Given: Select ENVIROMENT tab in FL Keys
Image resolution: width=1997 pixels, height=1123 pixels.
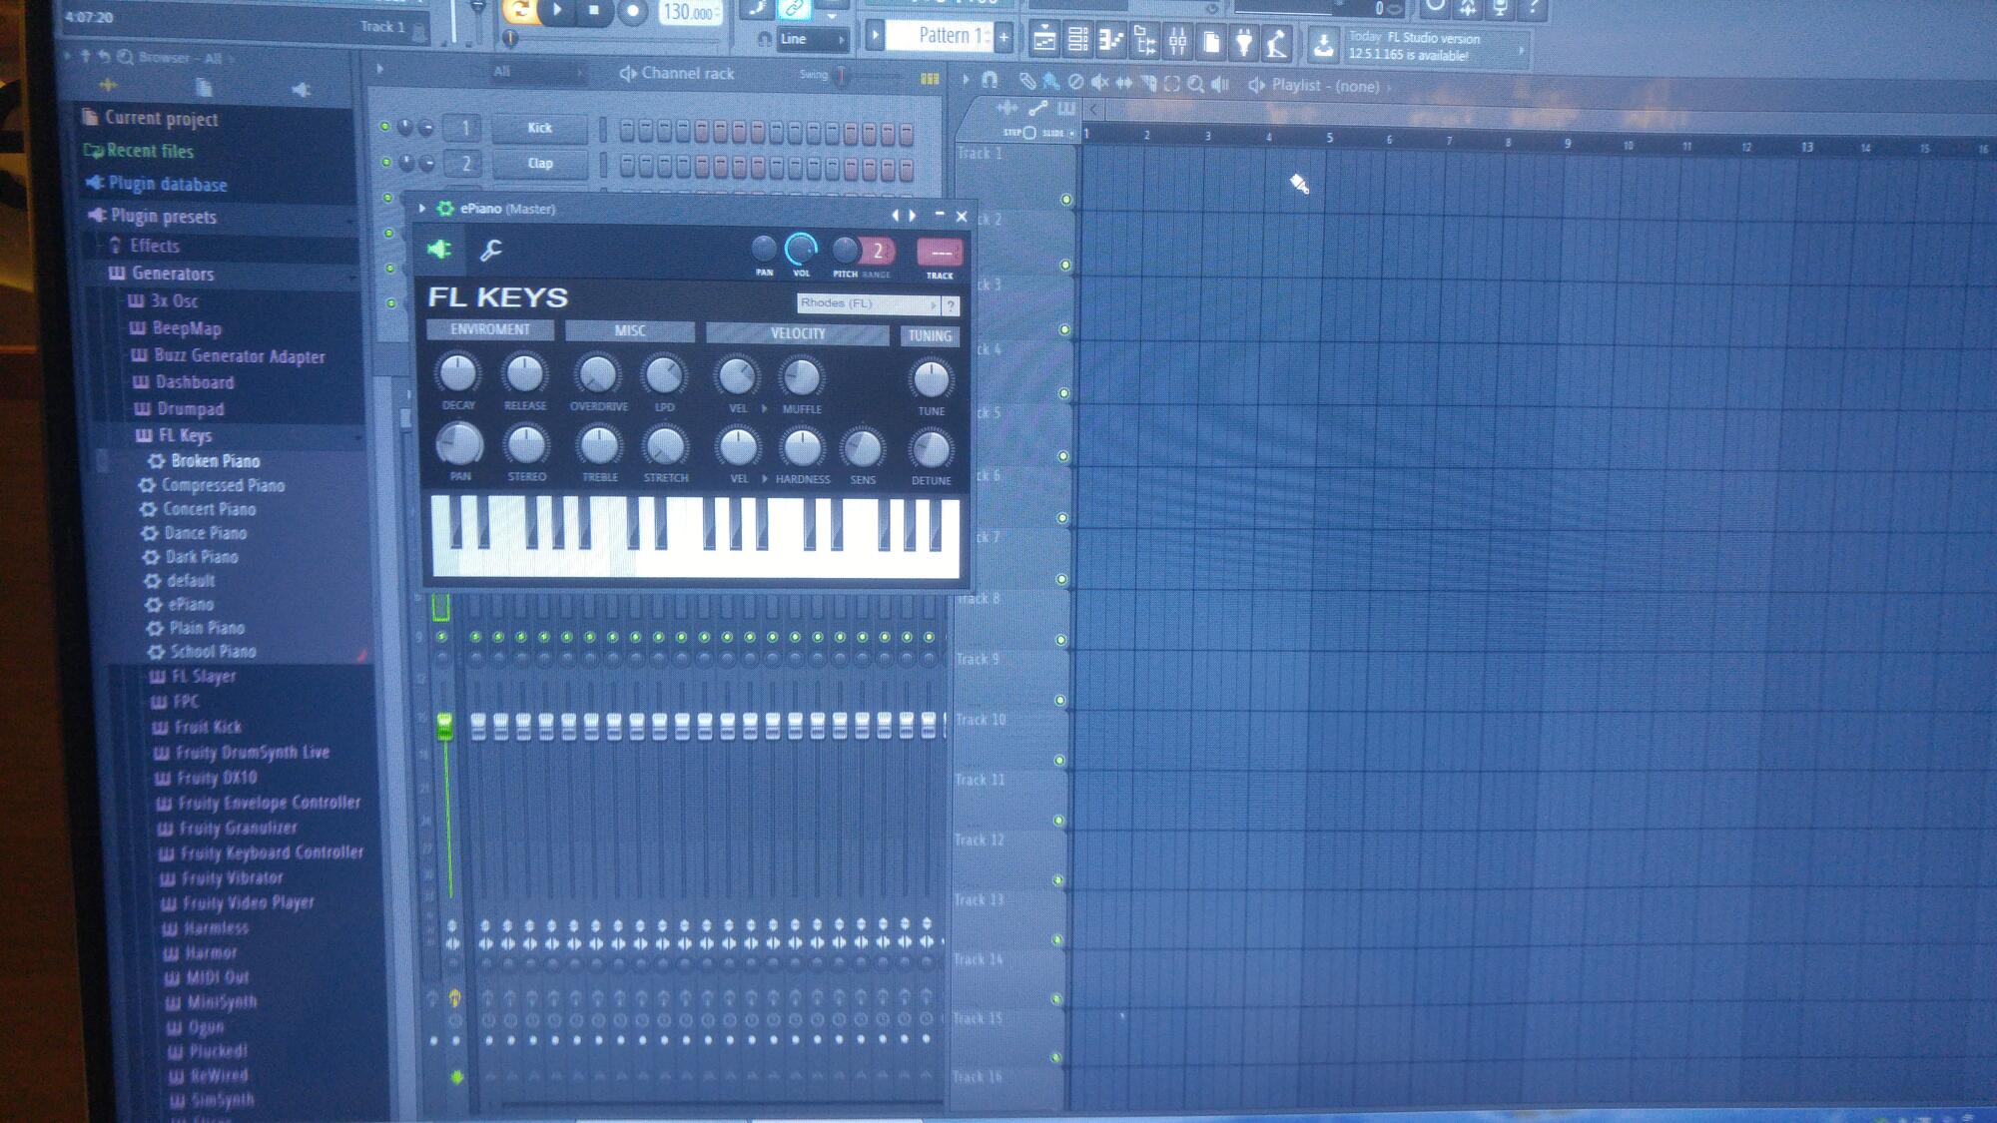Looking at the screenshot, I should [x=489, y=329].
